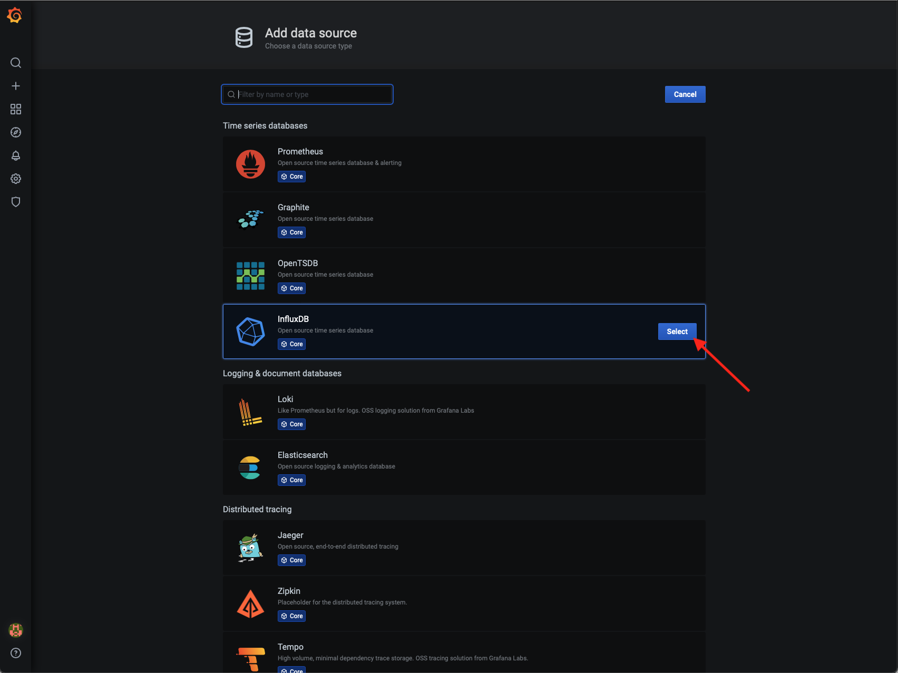Click the Tempo logo icon
898x673 pixels.
(x=251, y=659)
